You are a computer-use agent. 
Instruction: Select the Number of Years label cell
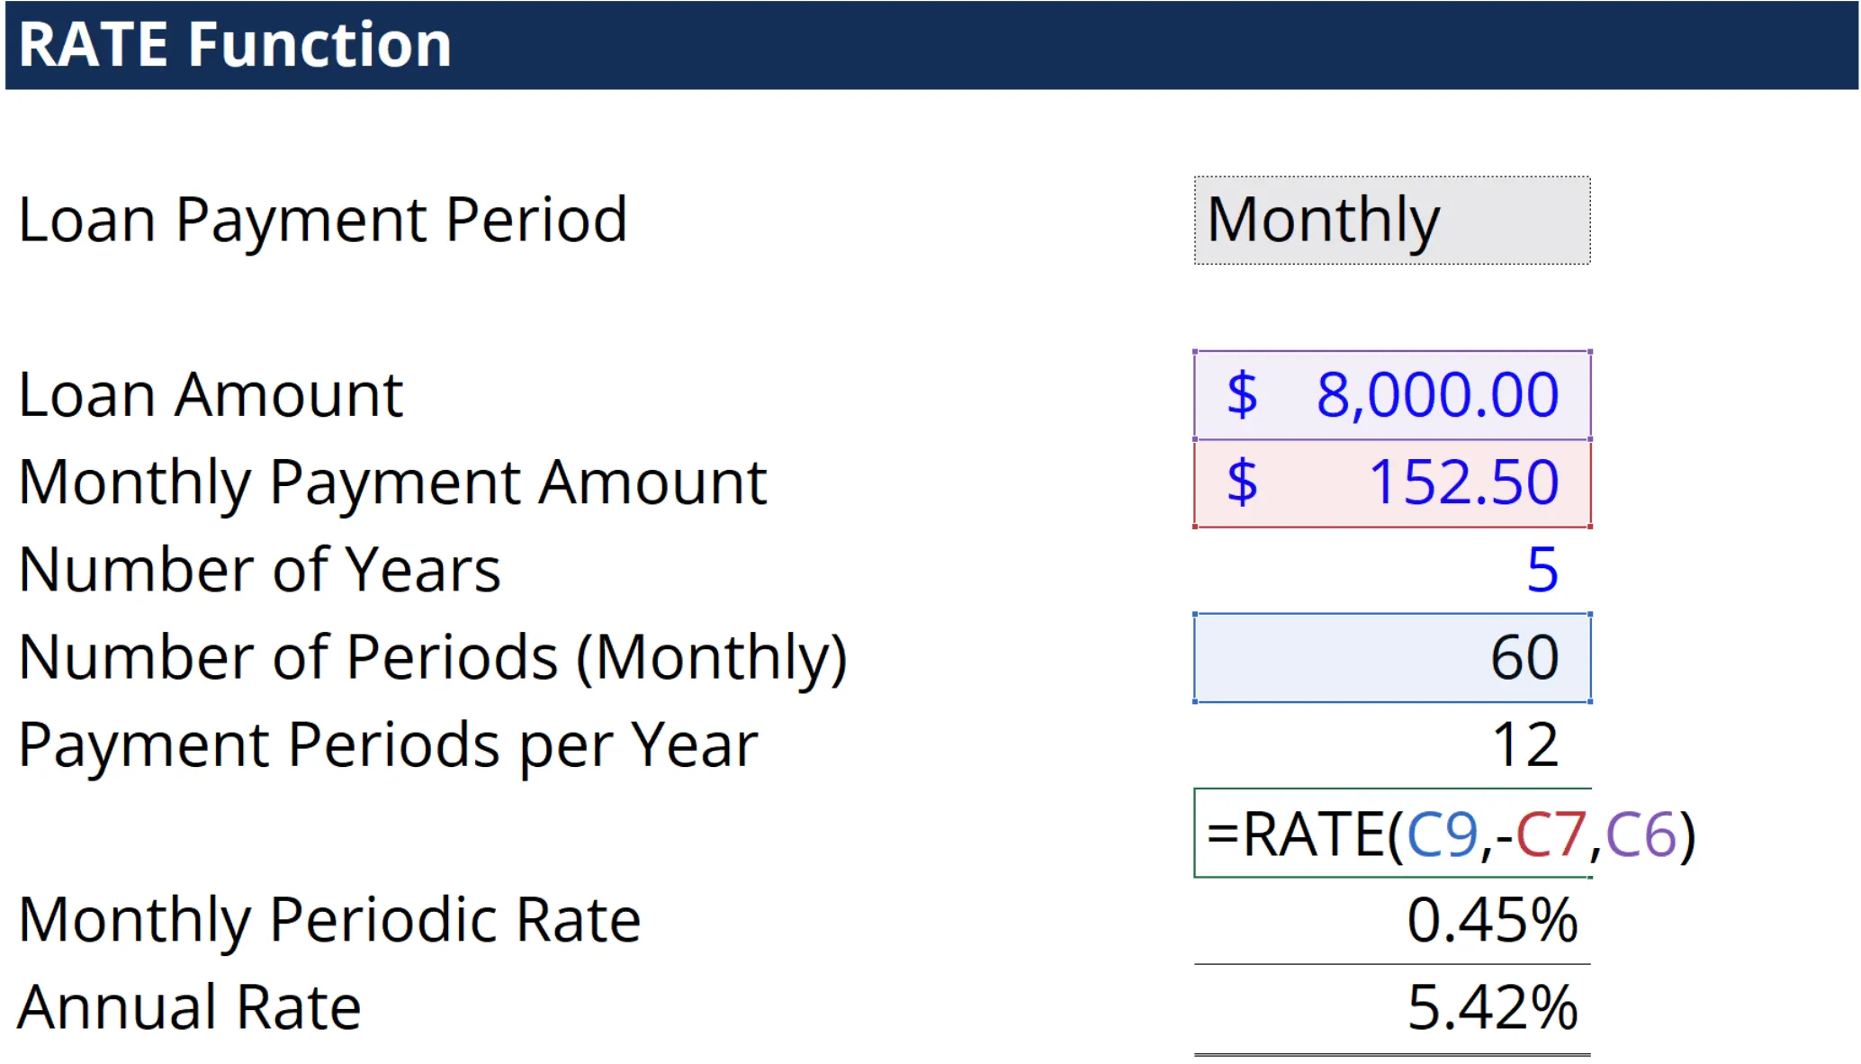click(259, 570)
